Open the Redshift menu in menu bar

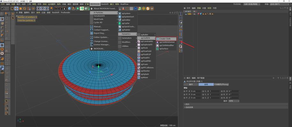coord(105,4)
